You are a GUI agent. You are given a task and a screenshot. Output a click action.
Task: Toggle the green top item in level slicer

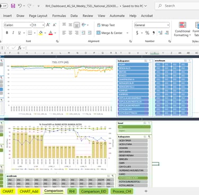pyautogui.click(x=134, y=127)
